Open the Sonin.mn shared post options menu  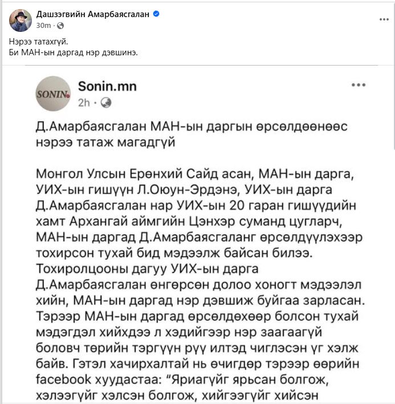tap(359, 85)
